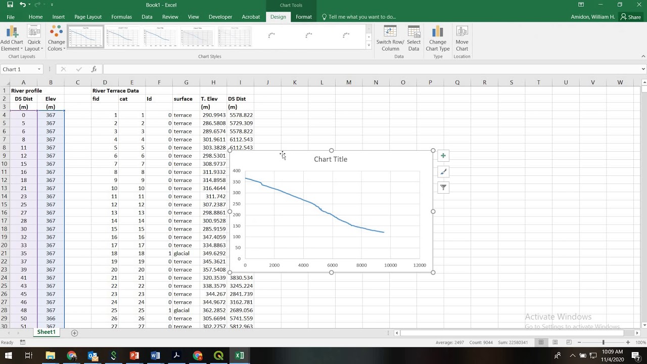Image resolution: width=647 pixels, height=364 pixels.
Task: Click the Chart Filters funnel button
Action: pos(443,188)
